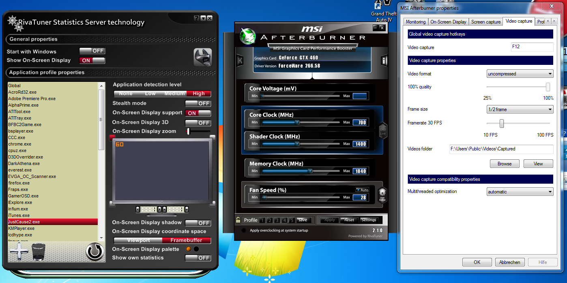Screen dimensions: 567x283
Task: Enable Apply overclocking at system startup
Action: pyautogui.click(x=243, y=230)
